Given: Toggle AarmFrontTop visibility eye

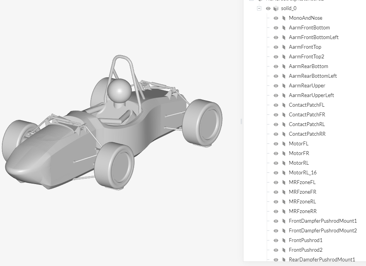Looking at the screenshot, I should 276,47.
